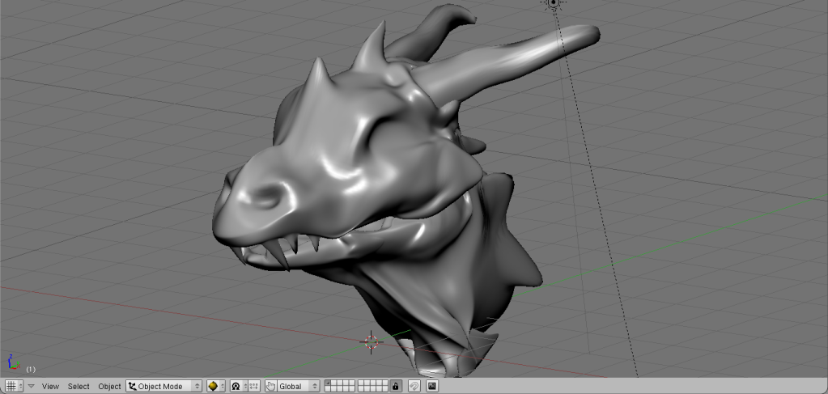Collapse the header menus with the triangle
Viewport: 828px width, 394px height.
32,386
